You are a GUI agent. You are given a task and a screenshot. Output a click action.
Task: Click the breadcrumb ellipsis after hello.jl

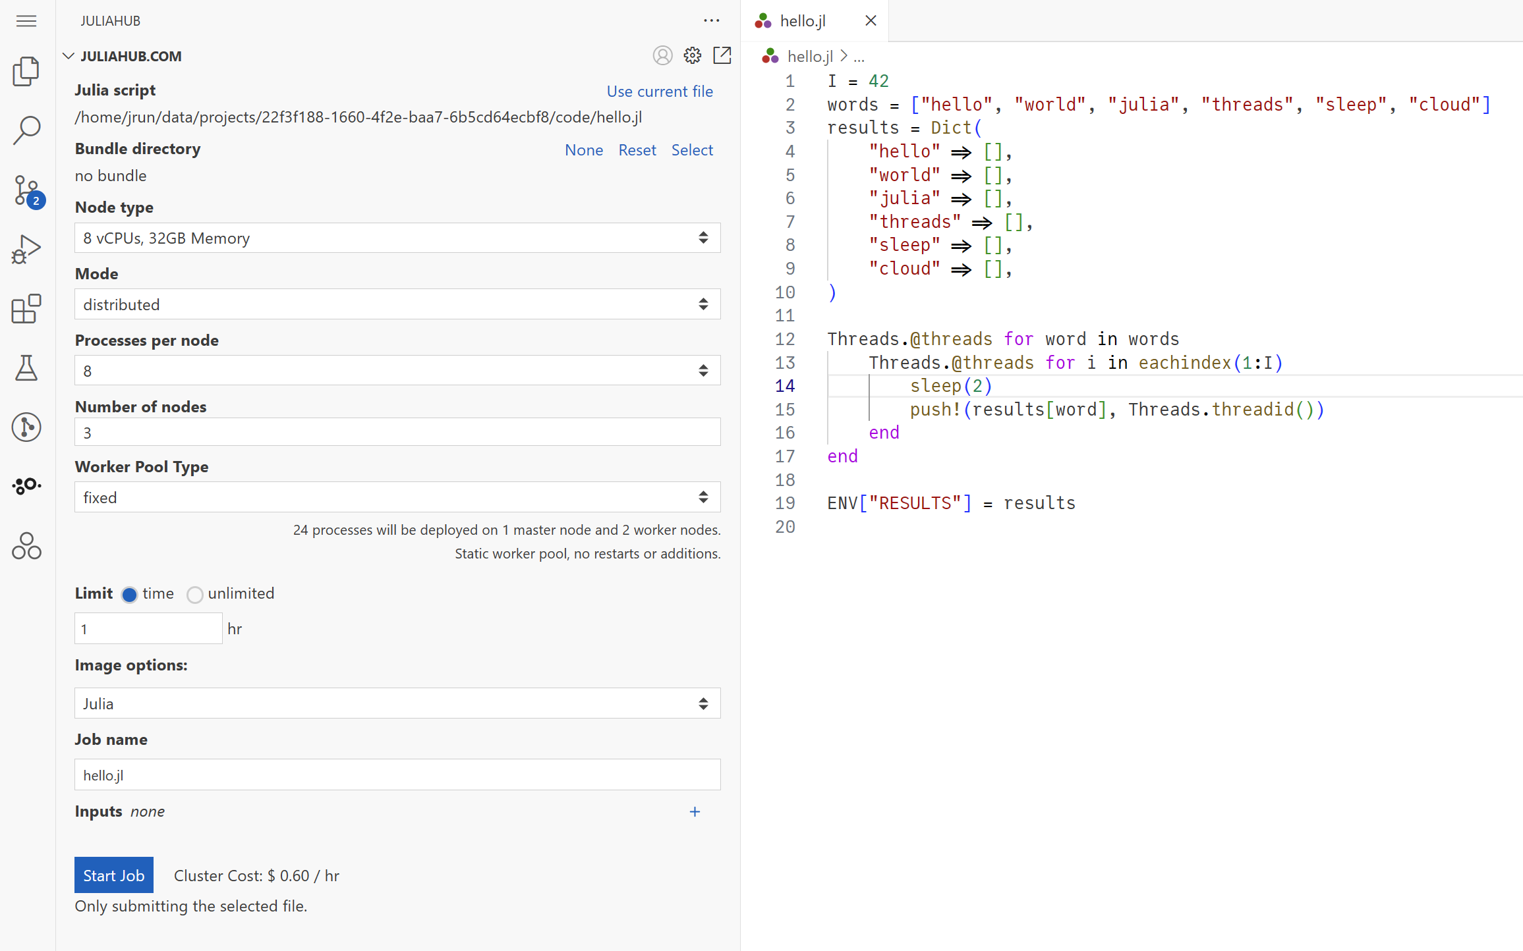pyautogui.click(x=859, y=57)
